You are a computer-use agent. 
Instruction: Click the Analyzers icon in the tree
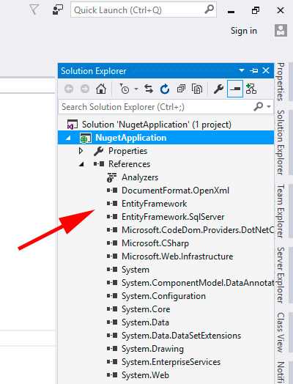[111, 177]
